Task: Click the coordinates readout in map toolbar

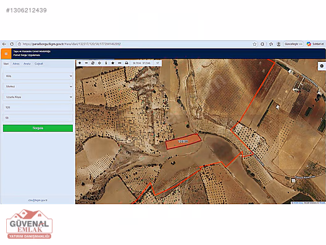Action: 141,63
